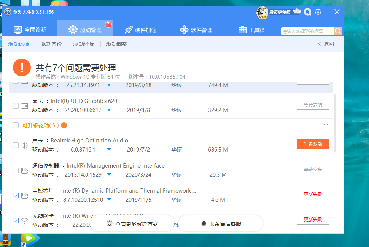Screen dimensions: 369x247
Task: Click the sound card speaker icon
Action: (24, 146)
